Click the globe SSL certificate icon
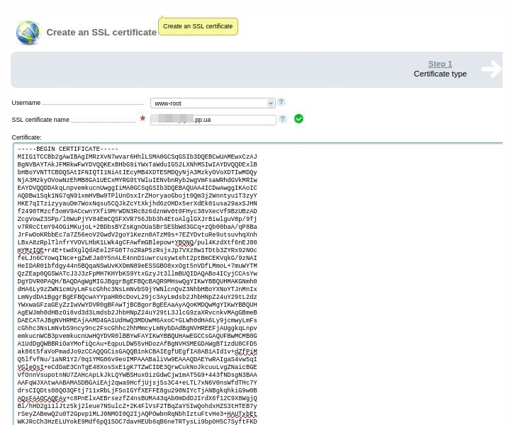The height and width of the screenshot is (425, 509). [28, 32]
